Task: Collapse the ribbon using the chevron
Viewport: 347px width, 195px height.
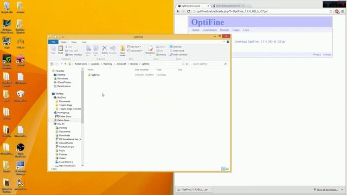Action: coord(224,42)
